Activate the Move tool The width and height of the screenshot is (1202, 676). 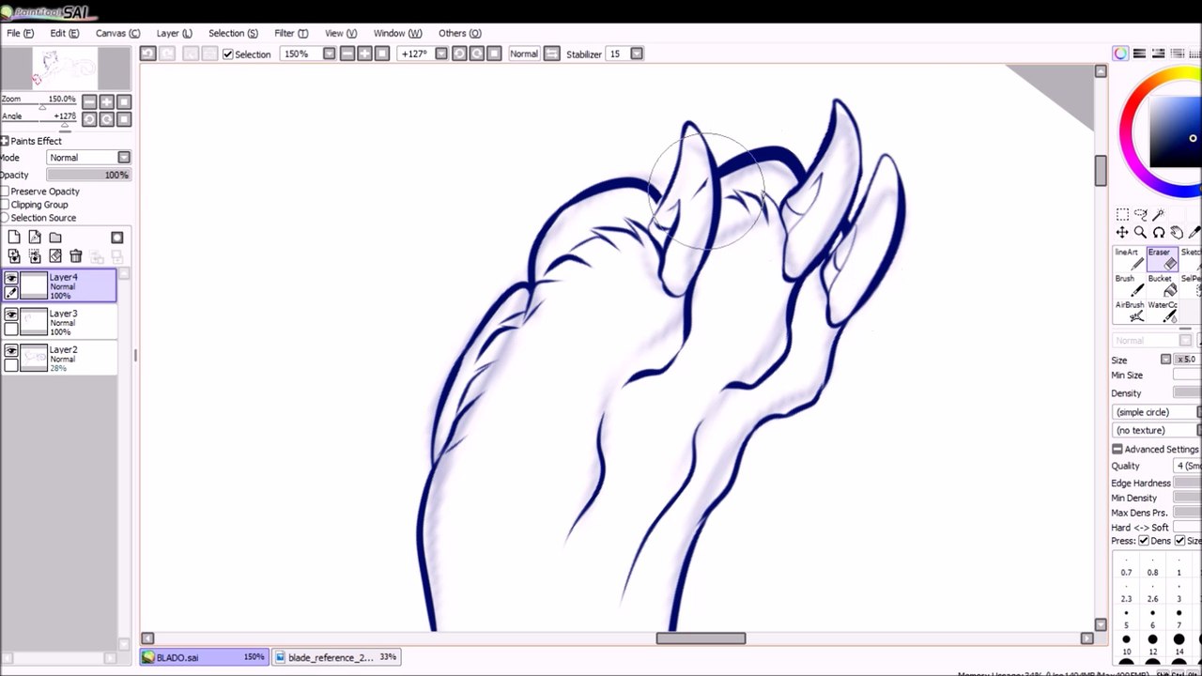click(x=1122, y=232)
